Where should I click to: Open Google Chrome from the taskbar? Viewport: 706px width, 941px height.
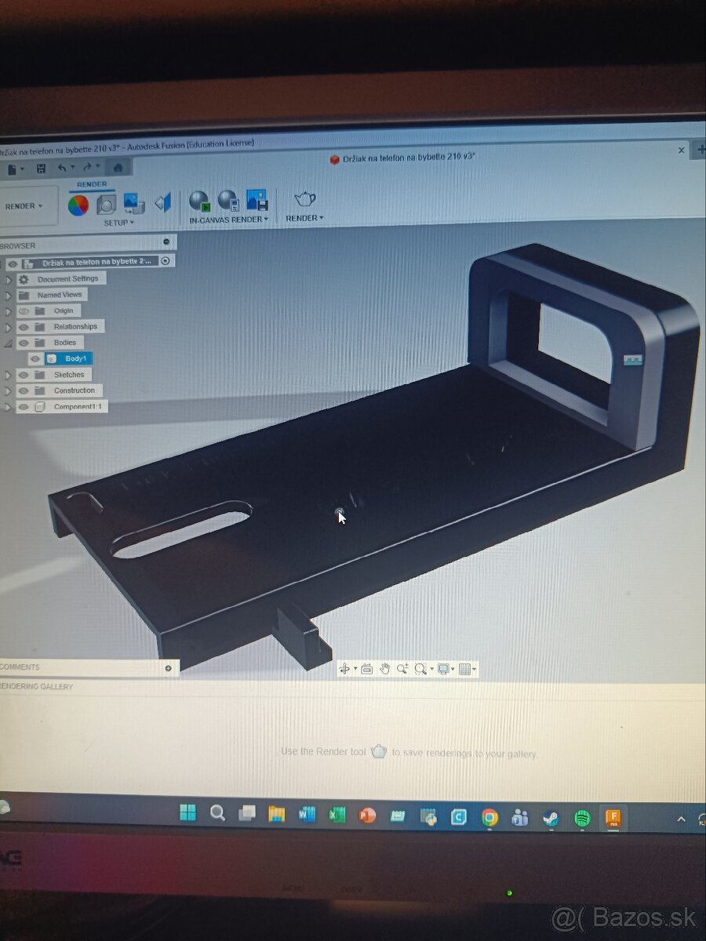489,816
